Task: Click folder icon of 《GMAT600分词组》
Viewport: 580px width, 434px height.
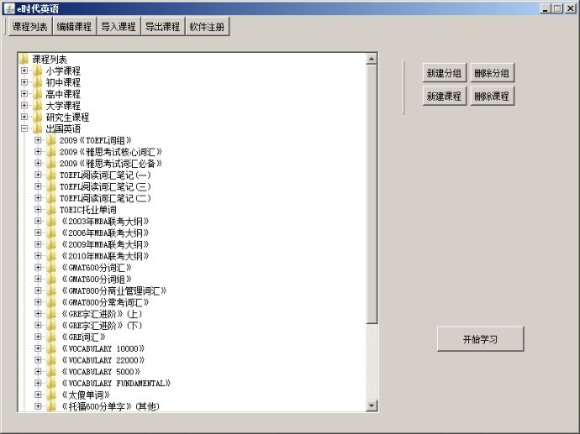Action: pyautogui.click(x=51, y=279)
